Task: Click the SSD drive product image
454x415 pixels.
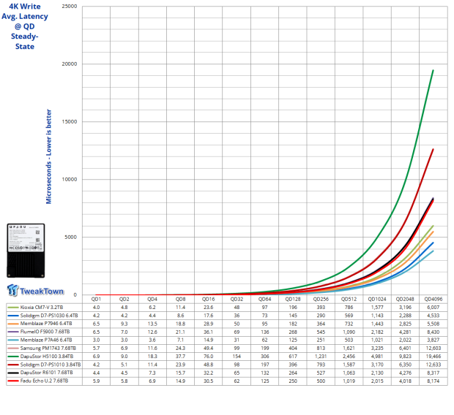Action: click(x=26, y=251)
